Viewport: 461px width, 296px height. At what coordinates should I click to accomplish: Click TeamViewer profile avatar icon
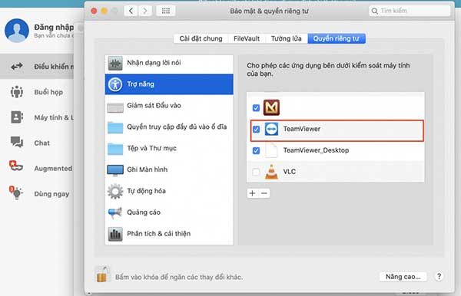[x=17, y=31]
